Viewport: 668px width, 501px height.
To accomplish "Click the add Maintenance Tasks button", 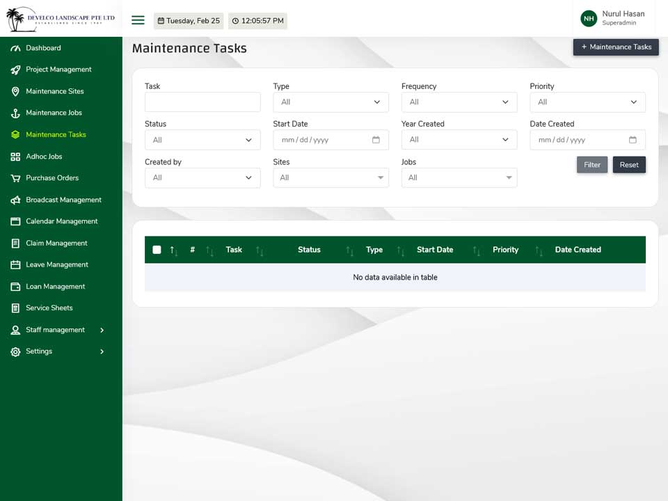I will tap(616, 47).
